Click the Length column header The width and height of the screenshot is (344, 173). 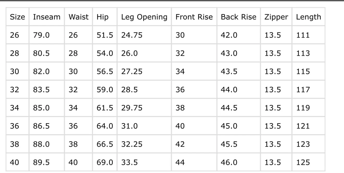(x=309, y=17)
